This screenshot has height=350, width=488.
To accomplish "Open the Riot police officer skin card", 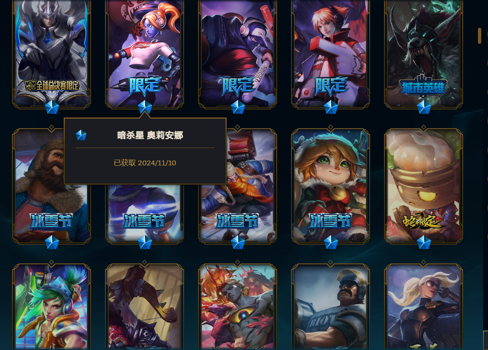I will (330, 307).
